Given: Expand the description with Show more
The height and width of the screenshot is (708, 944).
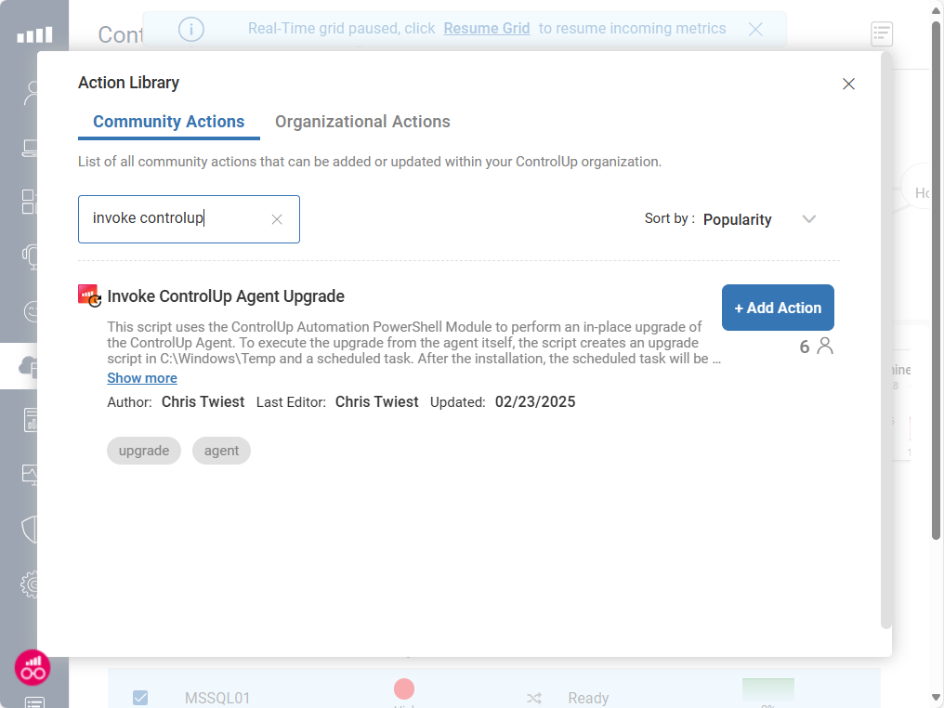Looking at the screenshot, I should point(142,378).
